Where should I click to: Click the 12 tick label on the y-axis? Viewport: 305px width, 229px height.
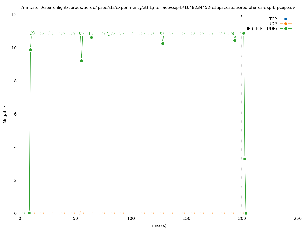pyautogui.click(x=14, y=15)
